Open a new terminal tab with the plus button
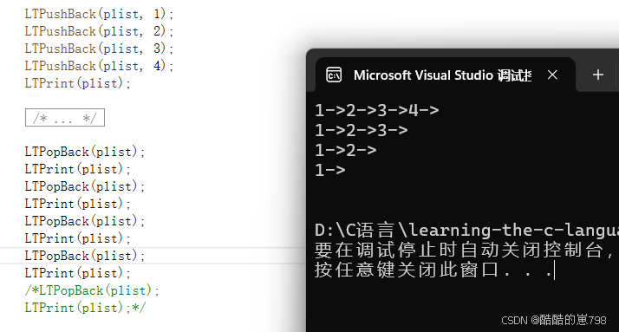Screen dimensions: 619x332 [598, 75]
